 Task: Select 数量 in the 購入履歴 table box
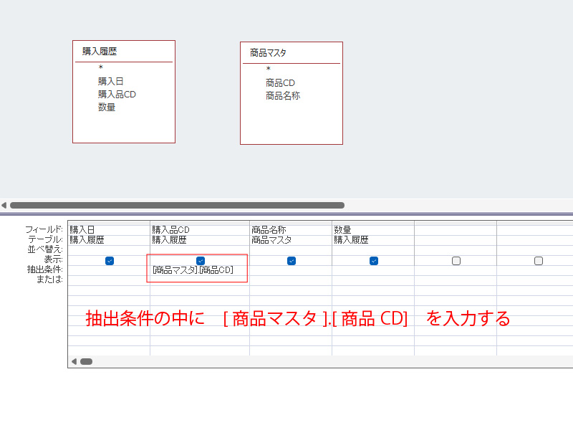107,107
